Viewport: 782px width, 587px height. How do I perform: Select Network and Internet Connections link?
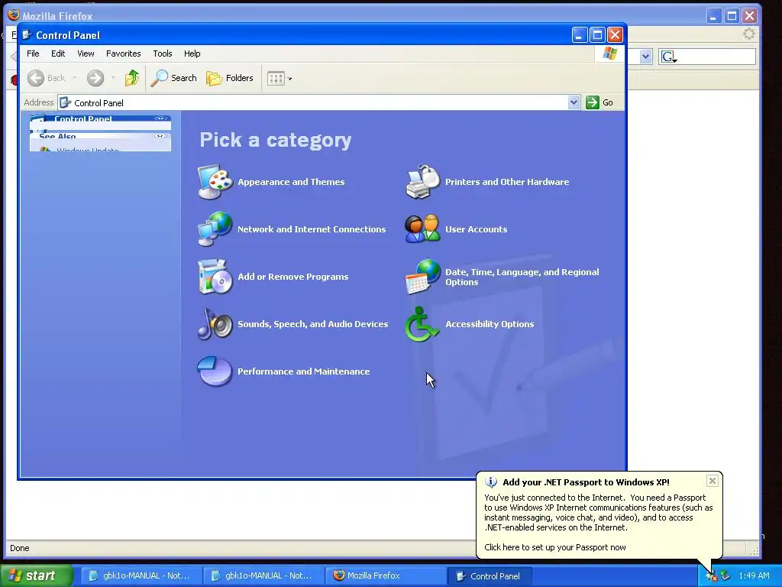[x=312, y=229]
